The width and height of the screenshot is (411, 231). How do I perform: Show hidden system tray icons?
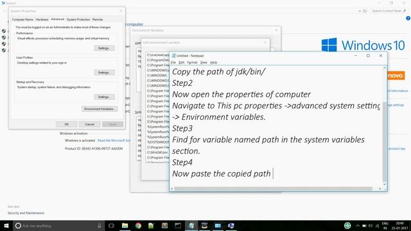(358, 225)
